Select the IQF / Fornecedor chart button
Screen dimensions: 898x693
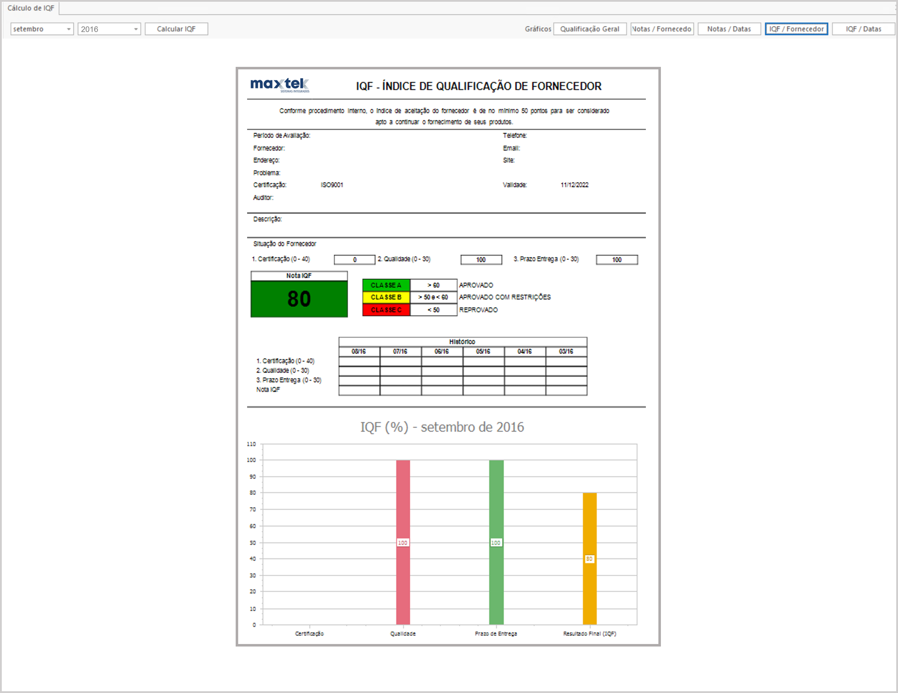tap(796, 29)
